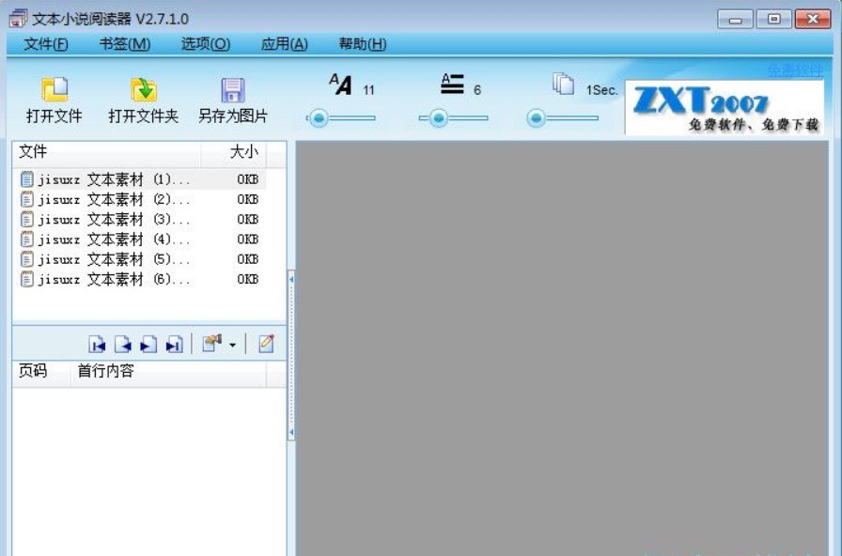842x556 pixels.
Task: Click the auto page turn pages icon
Action: coord(563,84)
